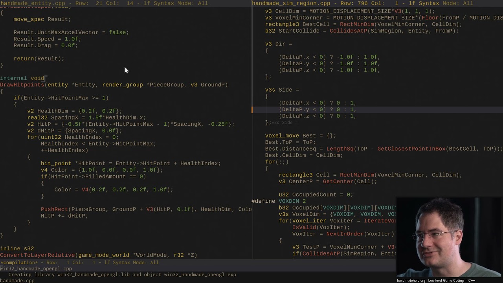Image resolution: width=503 pixels, height=283 pixels.
Task: Click 'v3s VoxelDim' line
Action: (x=338, y=214)
